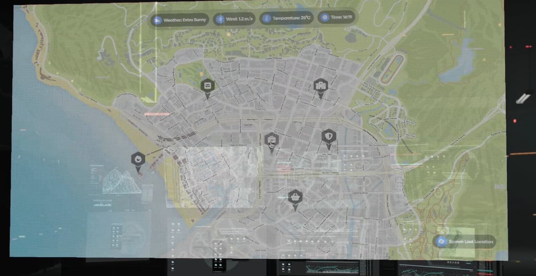Select the pier marker near the ocean

pyautogui.click(x=138, y=162)
